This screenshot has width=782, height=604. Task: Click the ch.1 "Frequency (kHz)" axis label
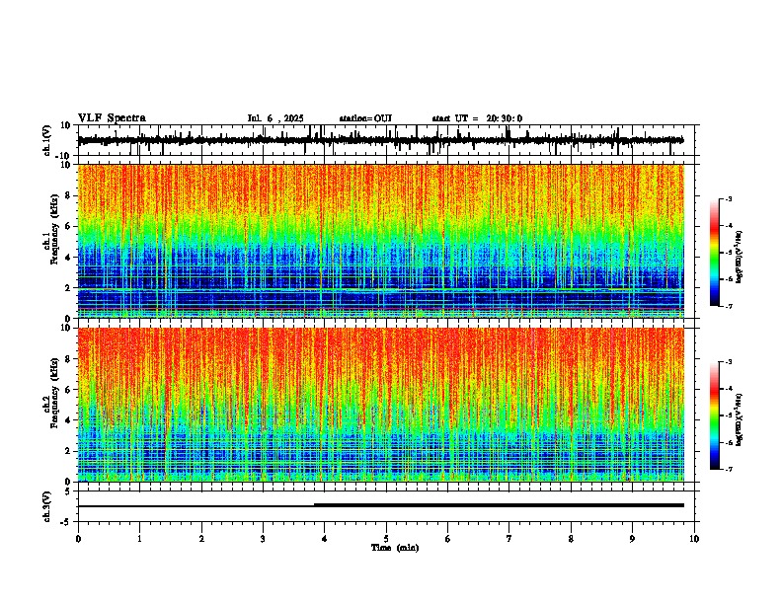55,229
